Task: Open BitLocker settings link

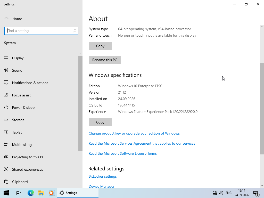Action: 103,176
